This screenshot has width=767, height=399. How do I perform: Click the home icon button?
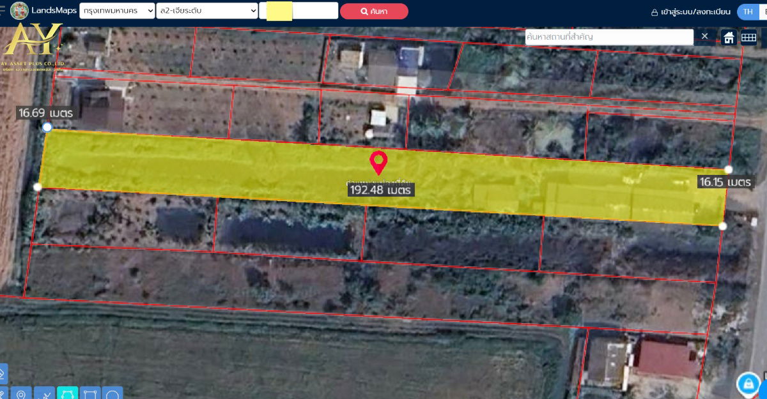tap(729, 37)
